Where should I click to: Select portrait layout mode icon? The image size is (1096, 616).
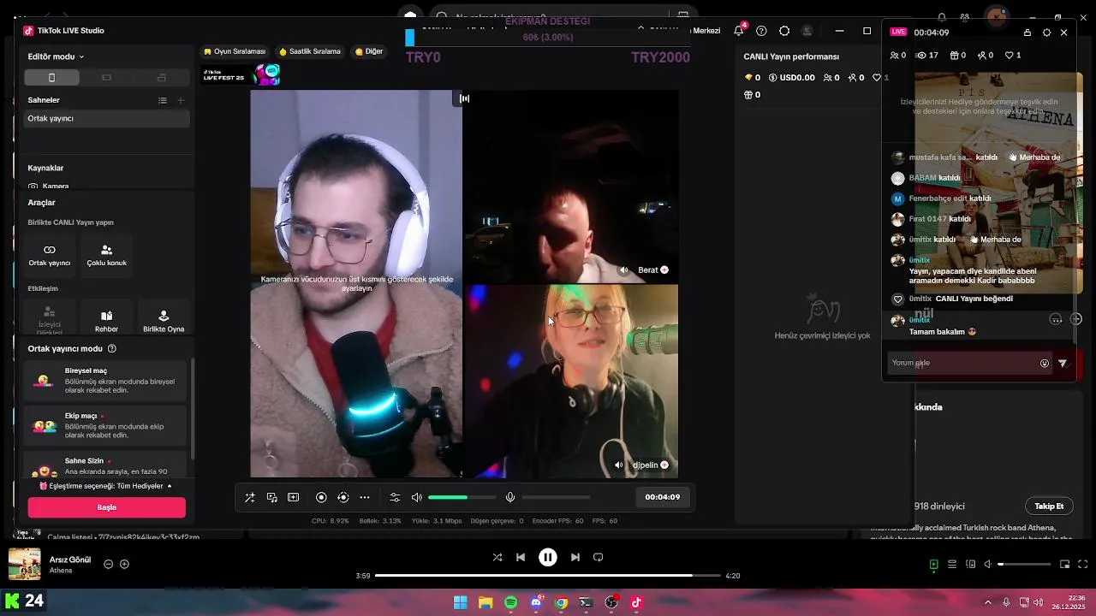pos(51,78)
